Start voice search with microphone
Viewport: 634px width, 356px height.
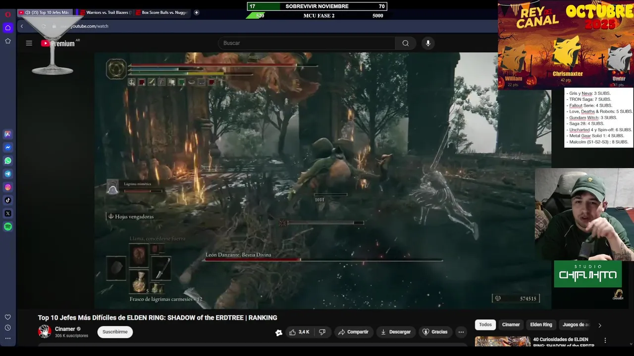428,43
